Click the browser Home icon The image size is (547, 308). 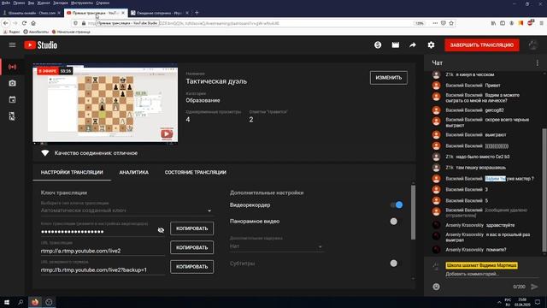tap(33, 23)
